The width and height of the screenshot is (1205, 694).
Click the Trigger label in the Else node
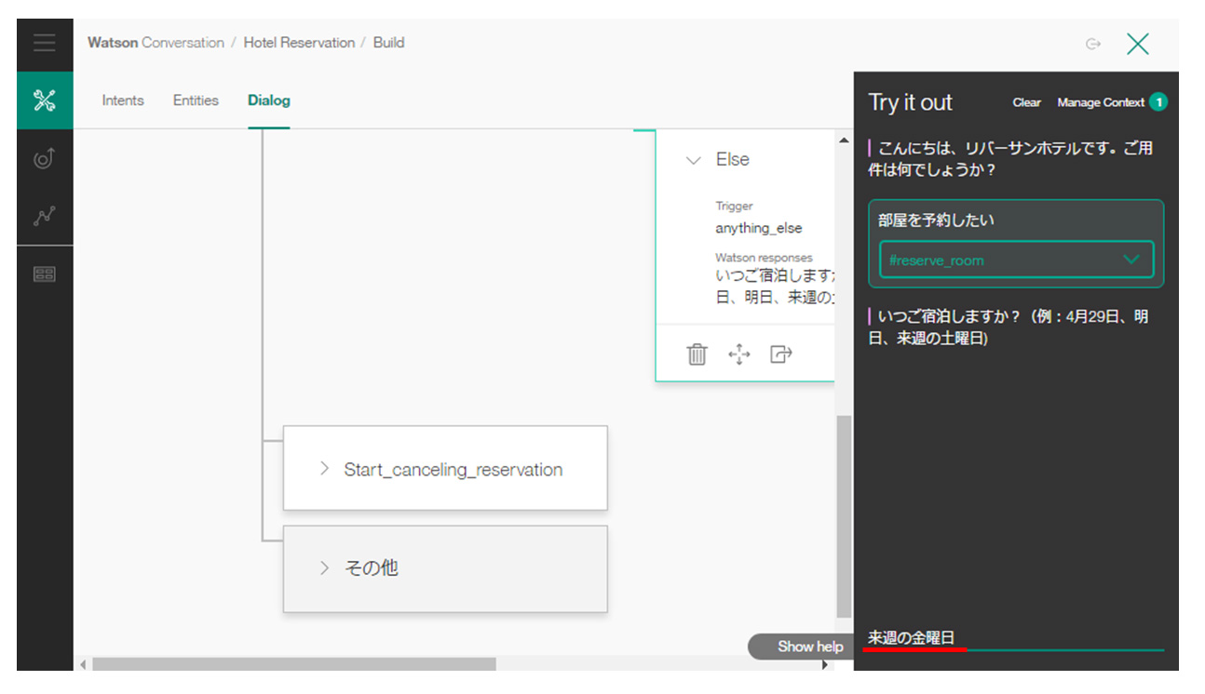click(x=734, y=207)
